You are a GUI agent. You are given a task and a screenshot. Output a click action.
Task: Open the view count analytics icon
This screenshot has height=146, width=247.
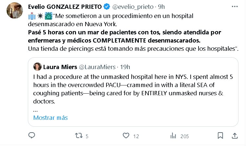pos(173,136)
